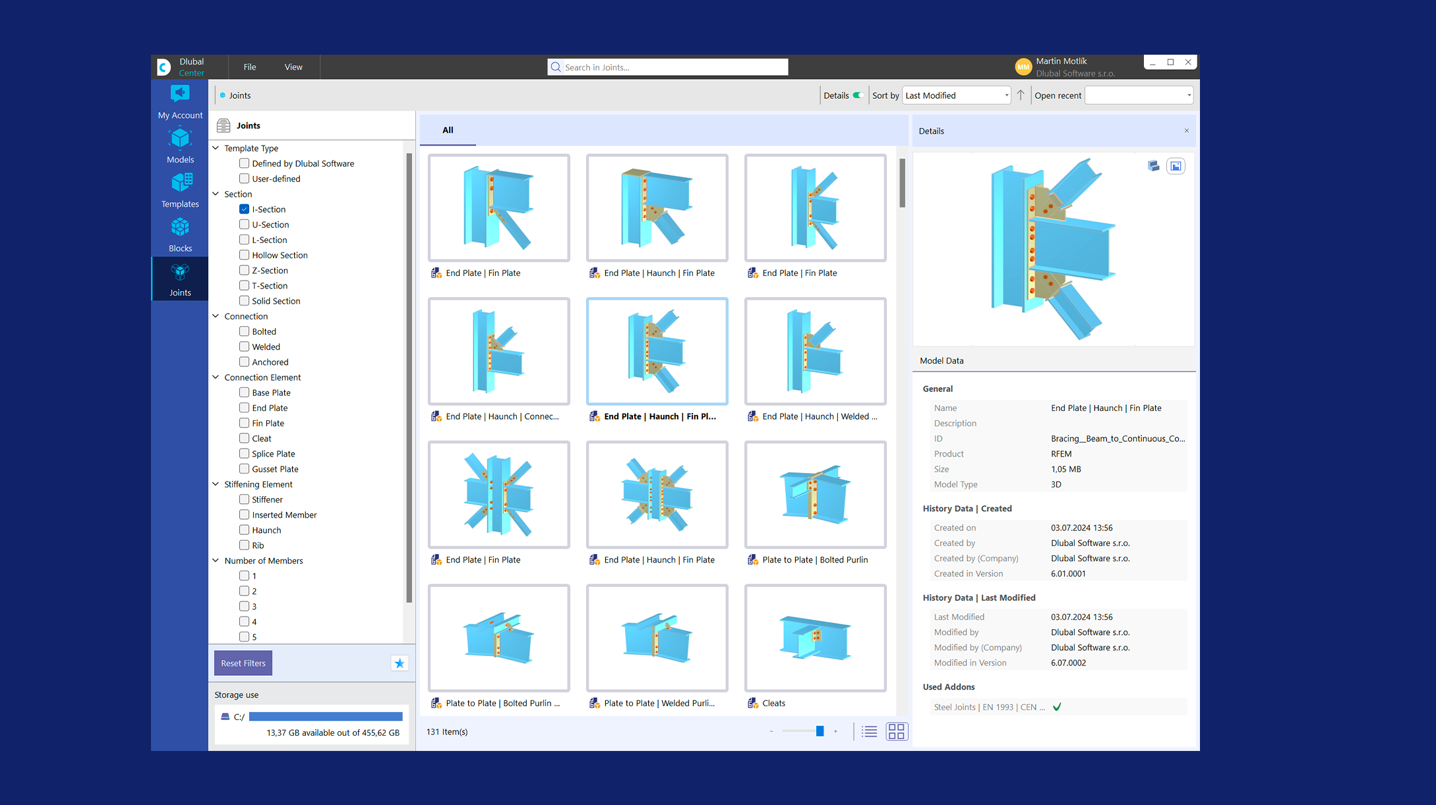The image size is (1436, 805).
Task: Uncheck the I-Section filter
Action: click(x=245, y=209)
